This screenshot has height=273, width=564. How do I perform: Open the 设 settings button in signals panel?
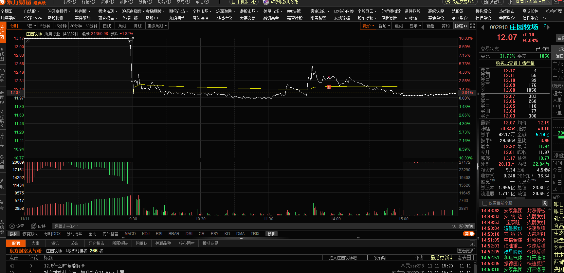[x=544, y=203]
